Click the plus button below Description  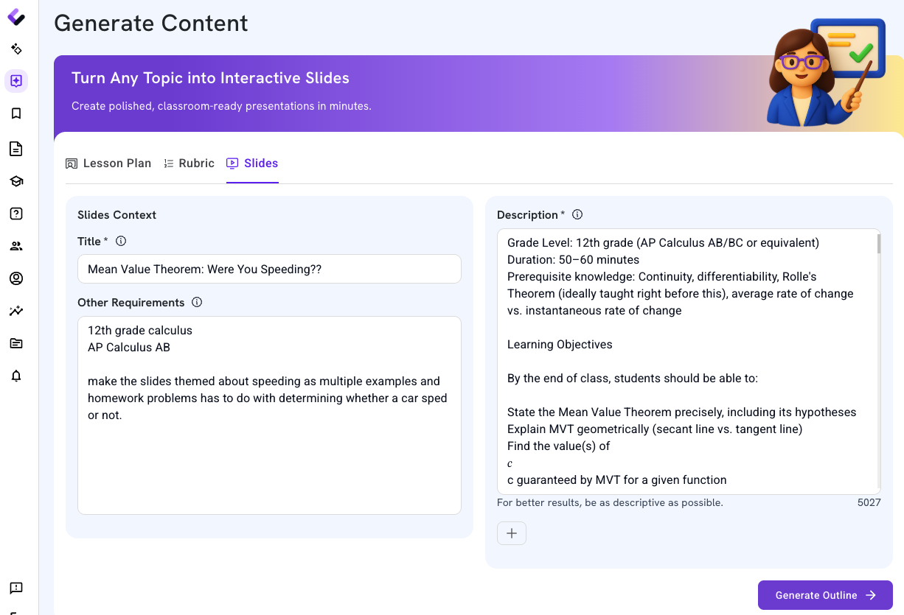(512, 533)
